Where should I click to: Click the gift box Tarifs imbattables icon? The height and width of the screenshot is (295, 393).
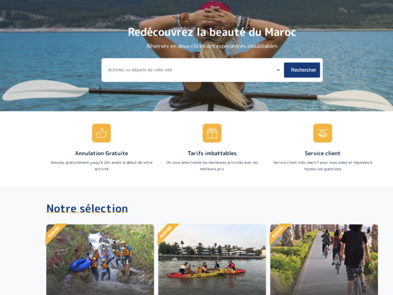click(212, 133)
